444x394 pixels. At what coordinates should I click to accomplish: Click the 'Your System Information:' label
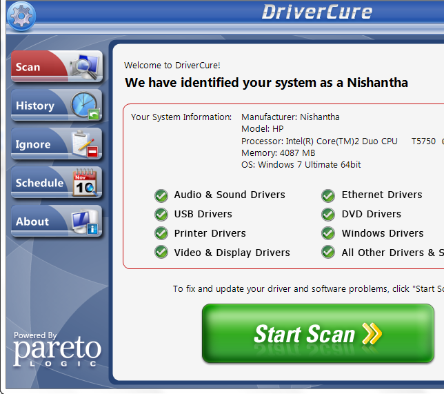click(181, 117)
